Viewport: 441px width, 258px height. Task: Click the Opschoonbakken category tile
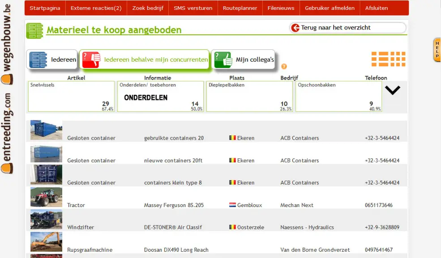point(338,96)
